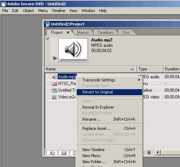
Task: Click the trash delete icon
Action: pos(149,152)
